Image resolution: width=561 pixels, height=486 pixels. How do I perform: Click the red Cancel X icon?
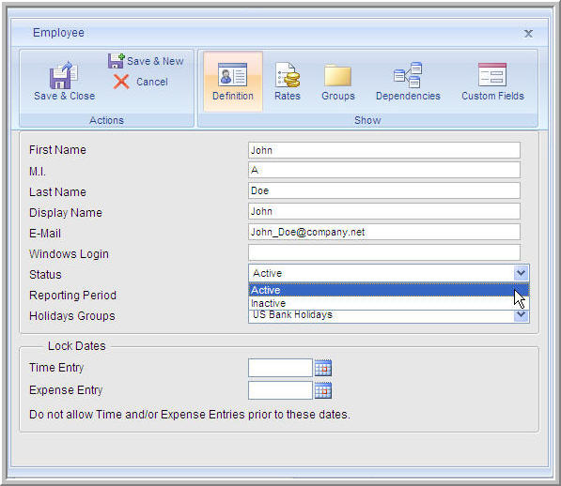click(x=121, y=82)
